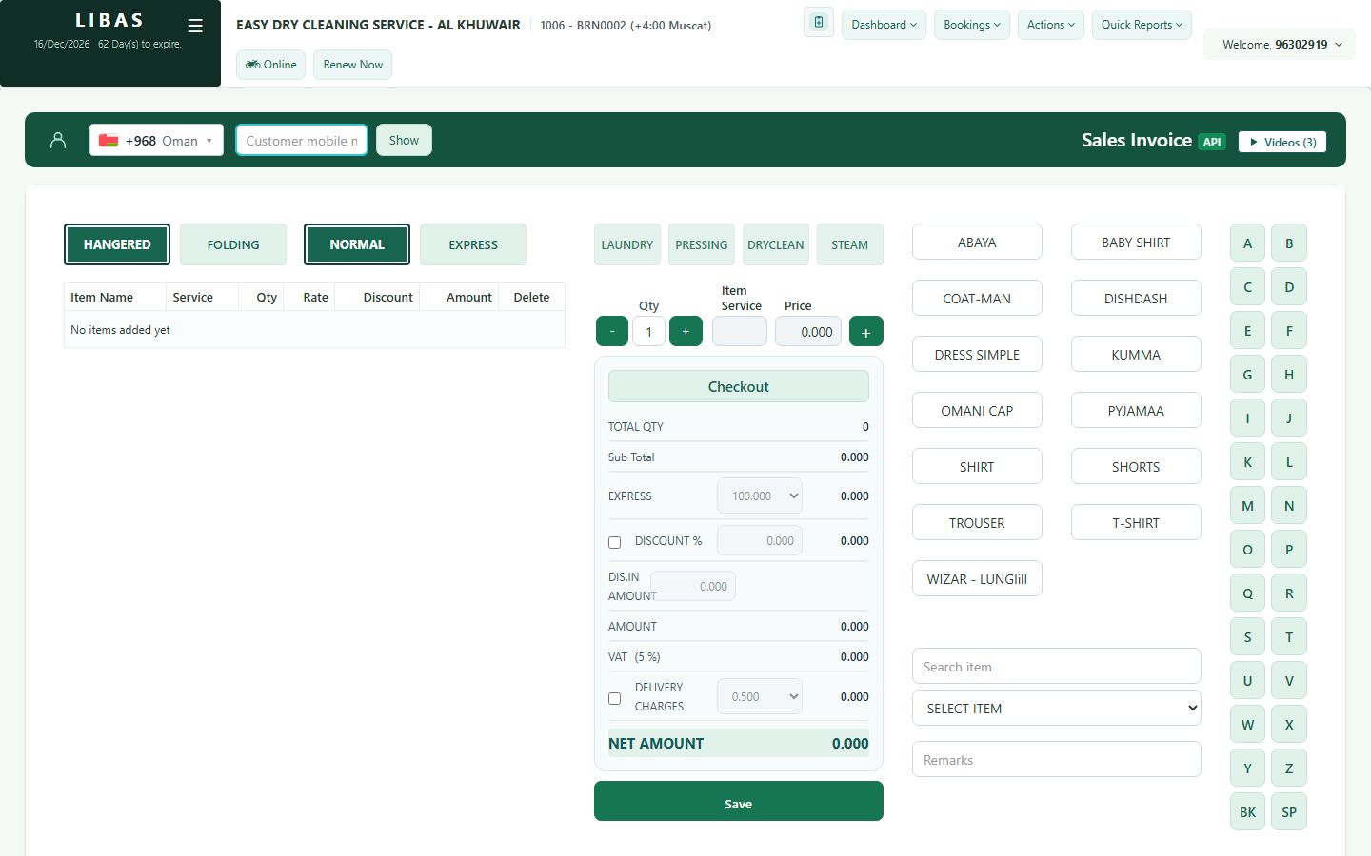This screenshot has width=1371, height=856.
Task: Open the Quick Reports menu
Action: pyautogui.click(x=1142, y=25)
